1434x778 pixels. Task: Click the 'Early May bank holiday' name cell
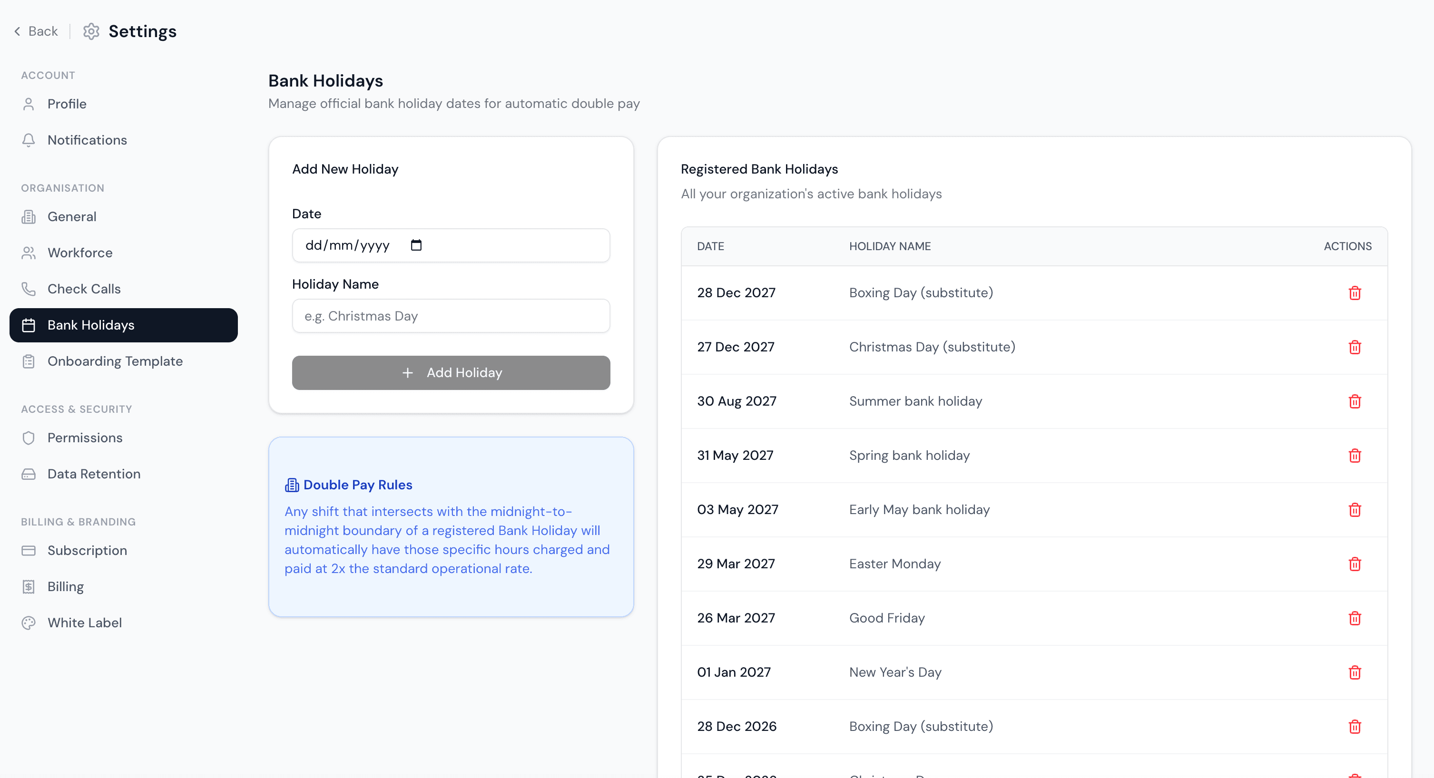pyautogui.click(x=919, y=510)
